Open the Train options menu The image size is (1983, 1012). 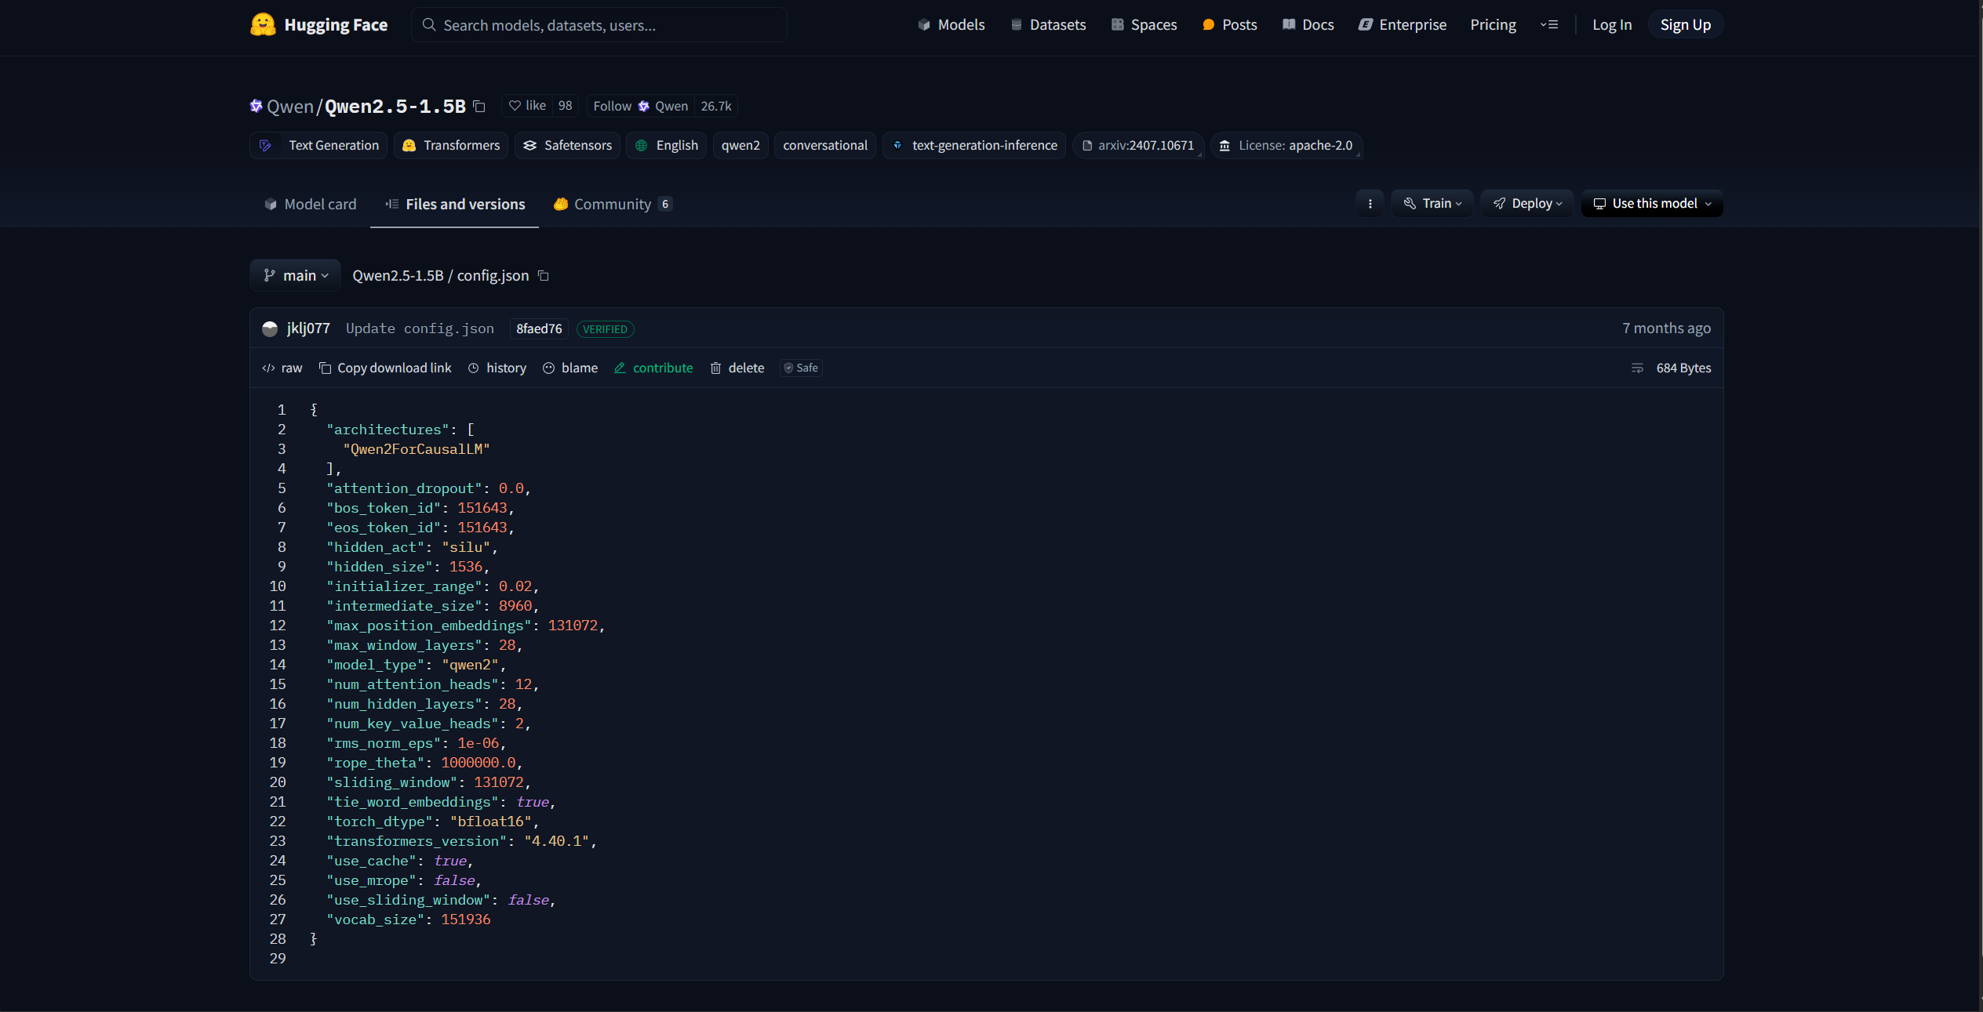[1432, 203]
